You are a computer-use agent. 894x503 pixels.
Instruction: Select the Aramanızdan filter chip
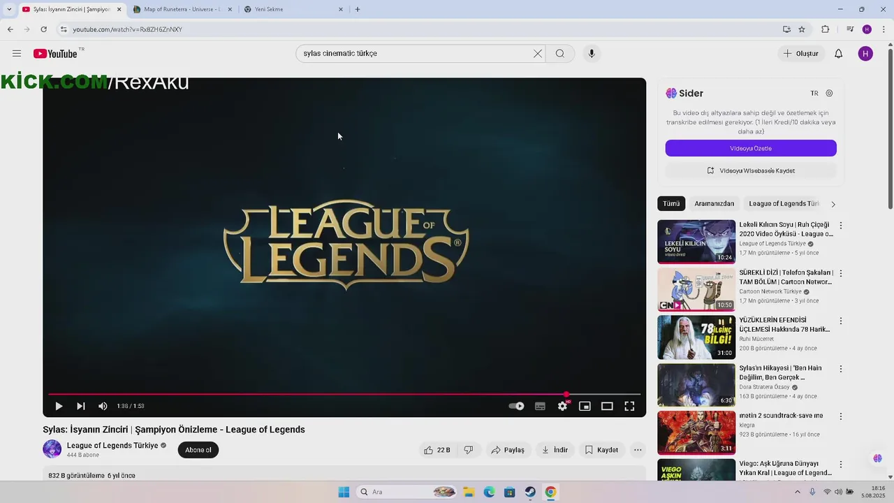coord(715,204)
